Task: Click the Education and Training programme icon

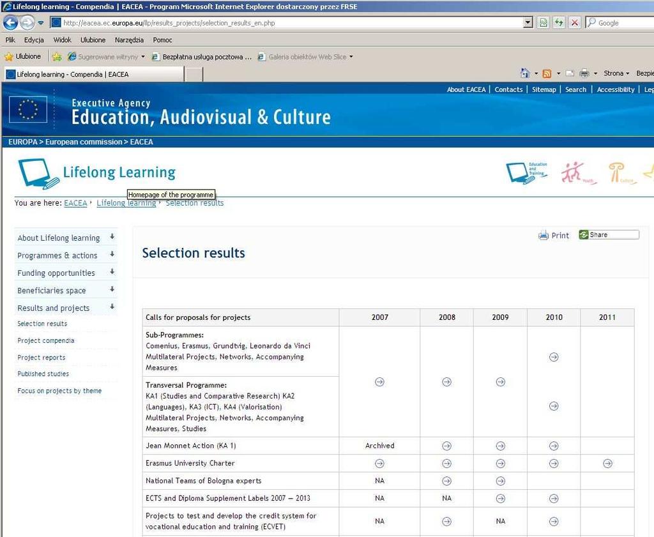Action: pyautogui.click(x=526, y=172)
